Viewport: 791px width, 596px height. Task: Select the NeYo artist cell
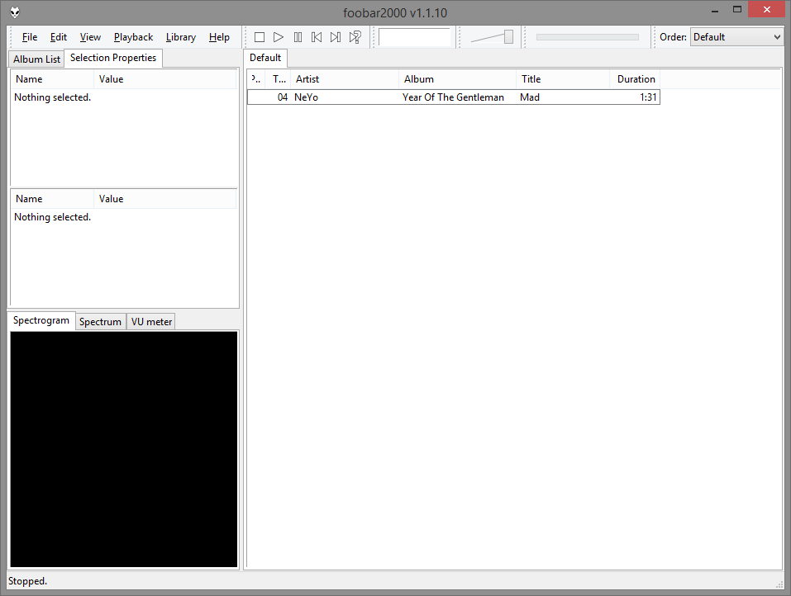pyautogui.click(x=306, y=97)
